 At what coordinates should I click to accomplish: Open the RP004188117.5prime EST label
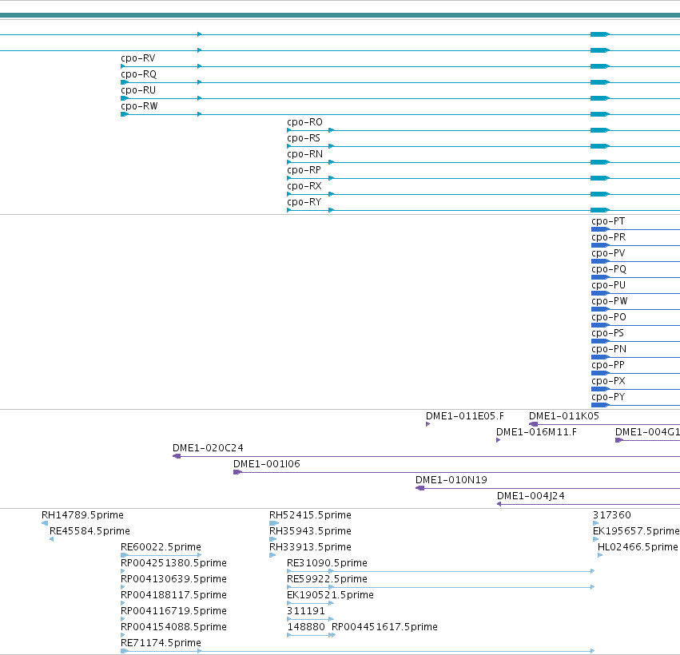173,596
